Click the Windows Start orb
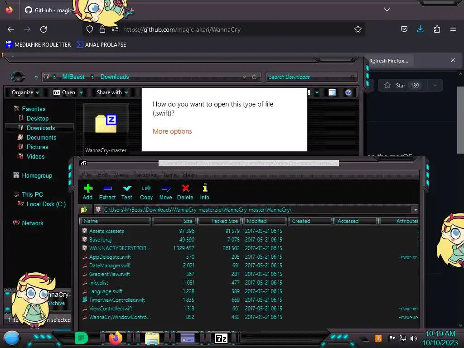Screen dimensions: 464x348 11,339
